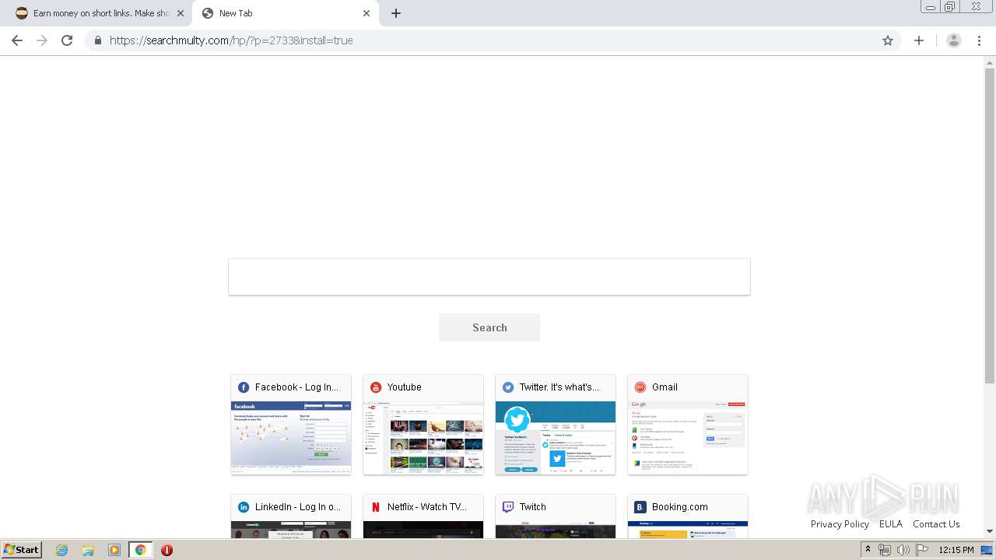This screenshot has width=996, height=560.
Task: Open the 'Netflix - Watch TV...' tile title
Action: [427, 507]
